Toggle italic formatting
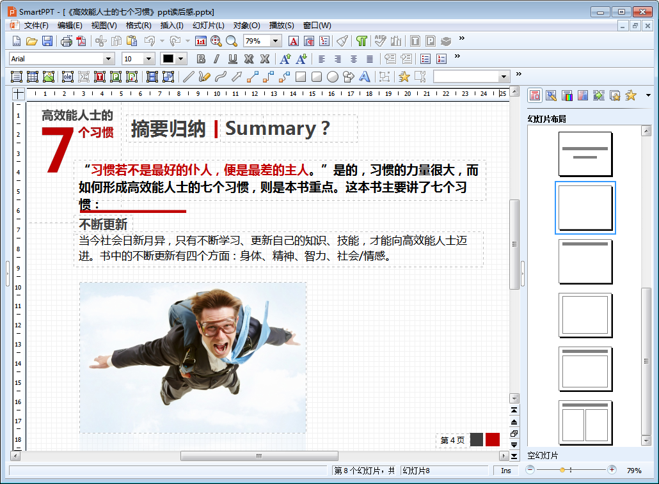The height and width of the screenshot is (484, 659). 216,59
